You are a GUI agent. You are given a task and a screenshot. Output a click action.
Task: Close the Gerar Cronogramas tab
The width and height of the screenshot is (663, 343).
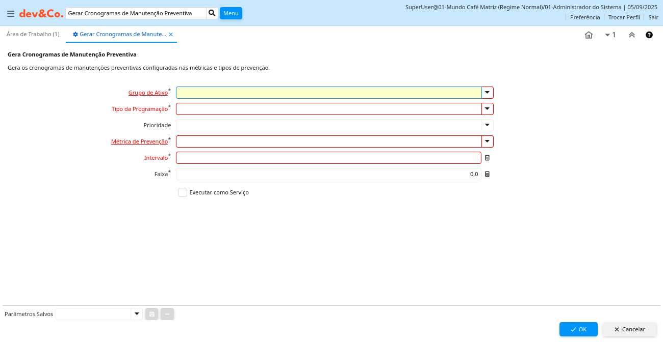pos(171,35)
